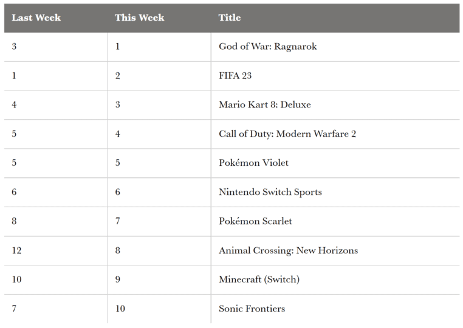
Task: Click the 'This Week' column header
Action: pyautogui.click(x=139, y=18)
